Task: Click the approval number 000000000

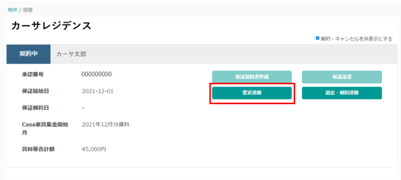Action: click(x=97, y=74)
